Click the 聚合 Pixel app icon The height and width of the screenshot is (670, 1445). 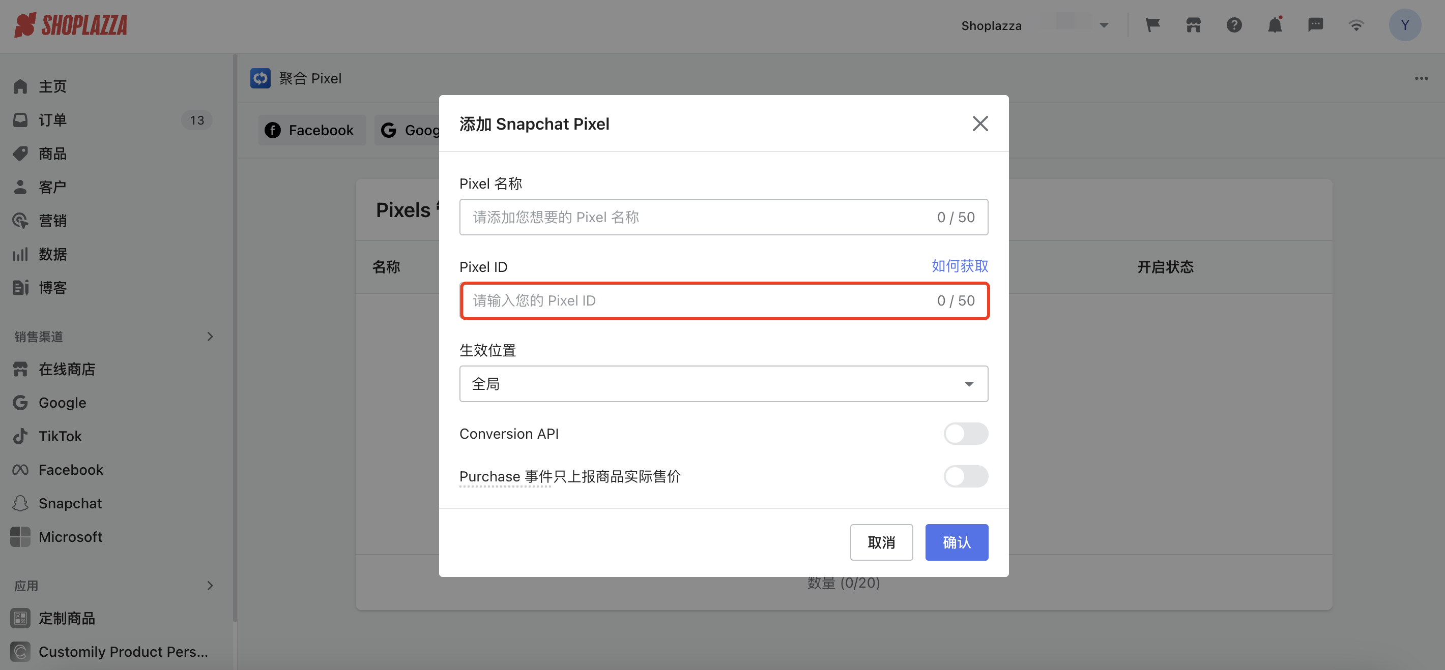261,78
